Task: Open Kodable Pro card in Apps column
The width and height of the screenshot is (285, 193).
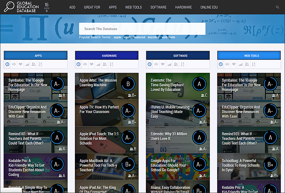Action: tap(36, 166)
